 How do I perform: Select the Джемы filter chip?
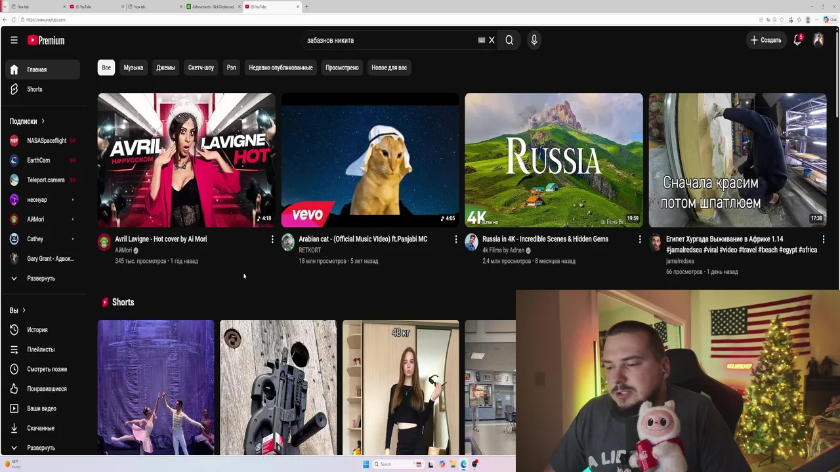click(x=165, y=68)
